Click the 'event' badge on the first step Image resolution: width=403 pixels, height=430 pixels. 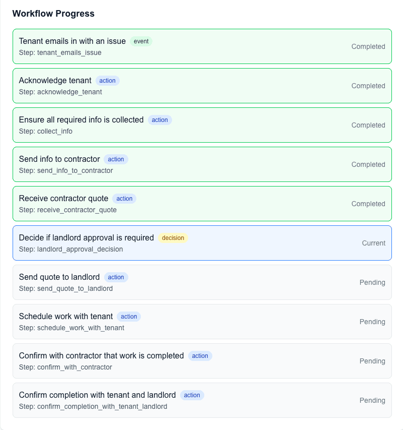(x=141, y=41)
